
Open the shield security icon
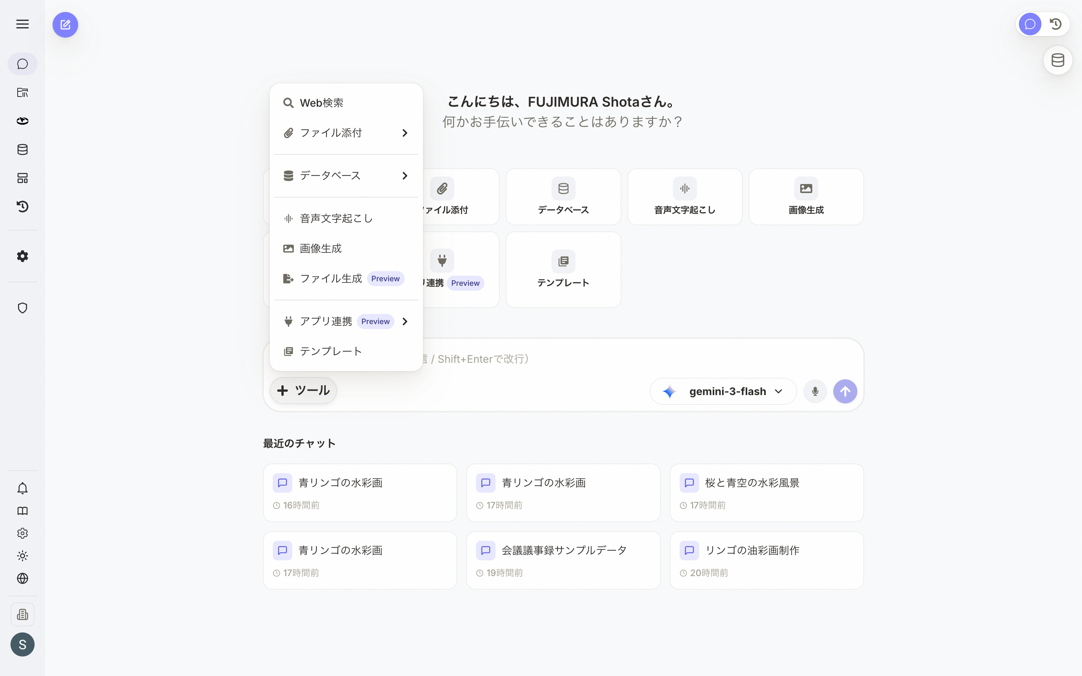[23, 308]
